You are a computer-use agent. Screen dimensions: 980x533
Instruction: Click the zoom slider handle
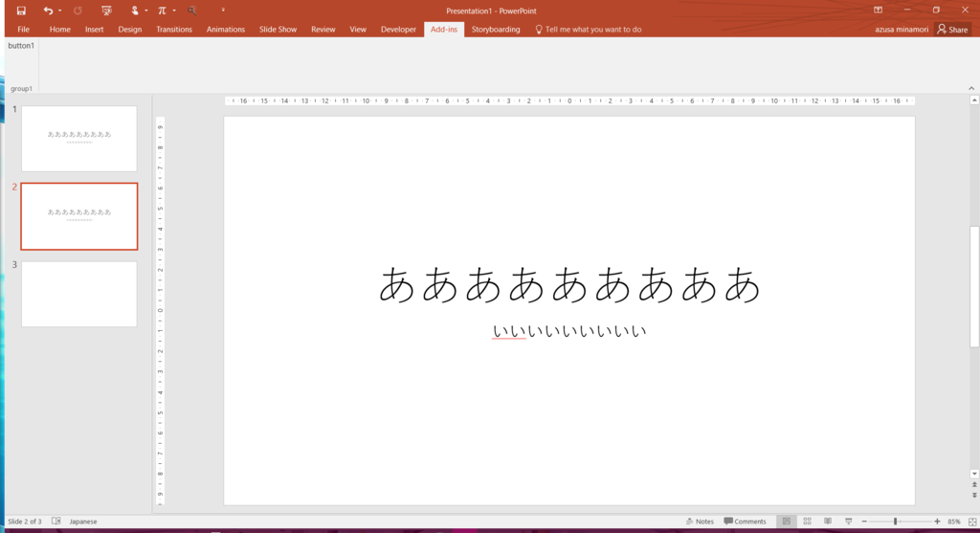pos(895,522)
